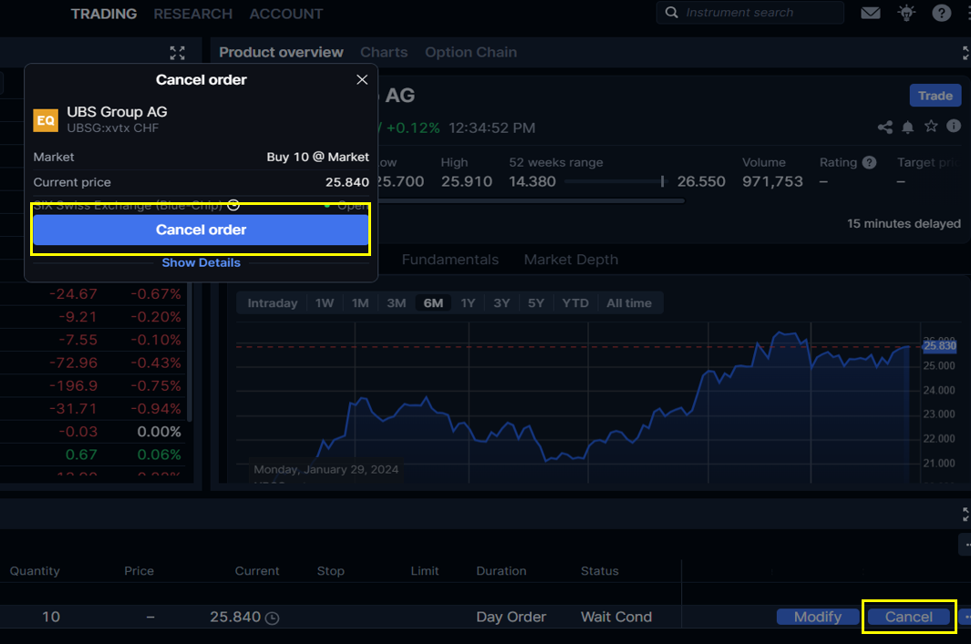This screenshot has height=644, width=971.
Task: Click the 25.830 price marker on chart axis
Action: [939, 346]
